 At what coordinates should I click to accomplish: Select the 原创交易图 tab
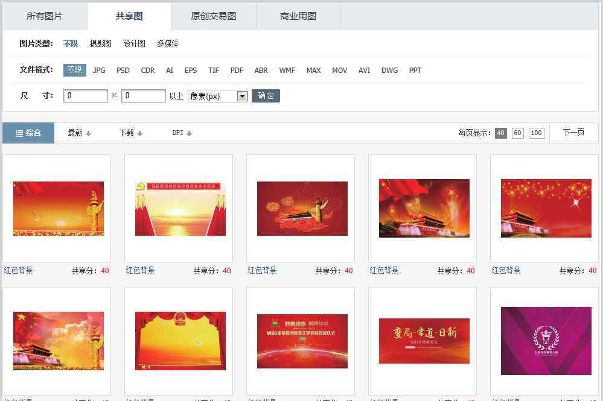tap(214, 16)
